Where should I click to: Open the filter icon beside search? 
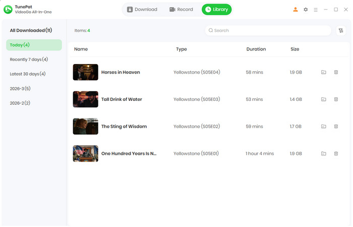341,30
